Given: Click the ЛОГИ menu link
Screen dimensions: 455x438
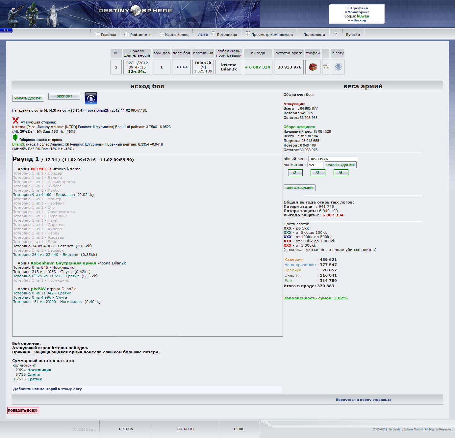Looking at the screenshot, I should click(203, 35).
